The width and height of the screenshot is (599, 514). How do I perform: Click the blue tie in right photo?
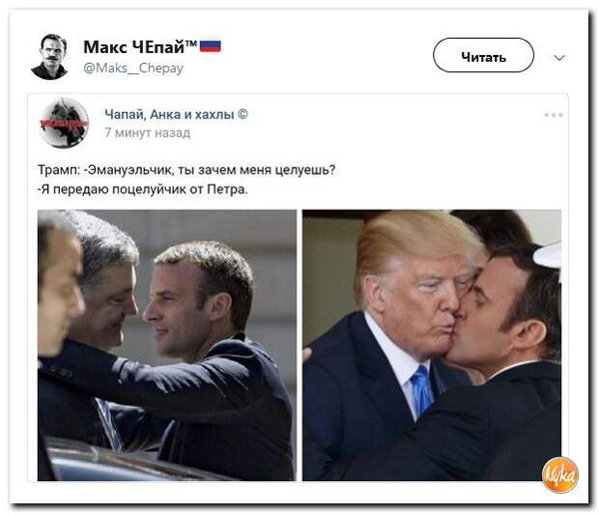tap(421, 389)
